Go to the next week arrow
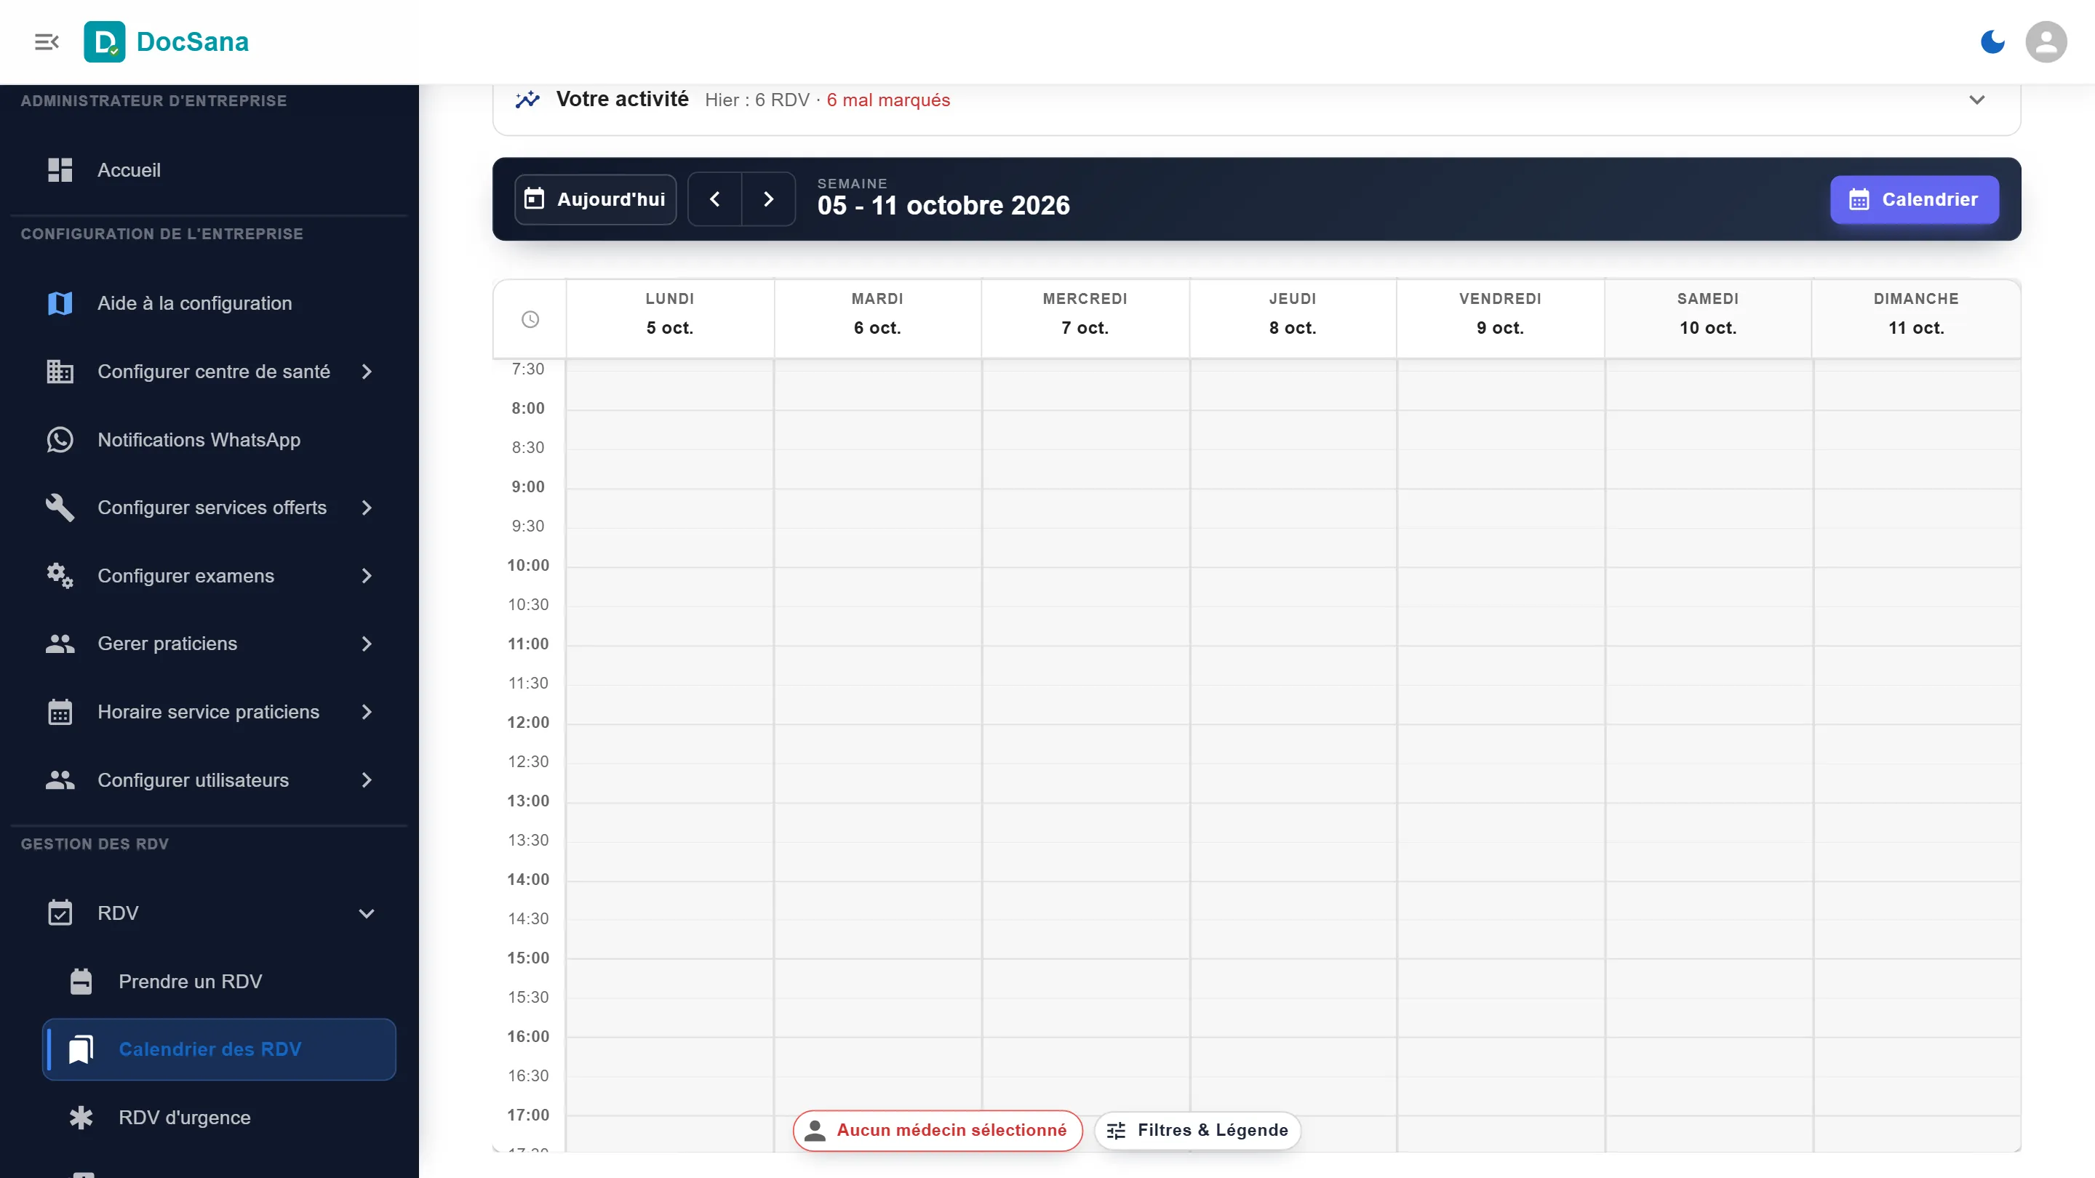 [x=769, y=199]
